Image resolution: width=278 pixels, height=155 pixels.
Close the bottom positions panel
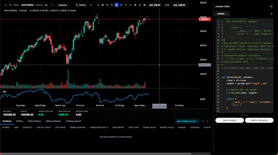[207, 121]
